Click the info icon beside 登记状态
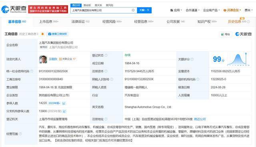 [x=106, y=55]
